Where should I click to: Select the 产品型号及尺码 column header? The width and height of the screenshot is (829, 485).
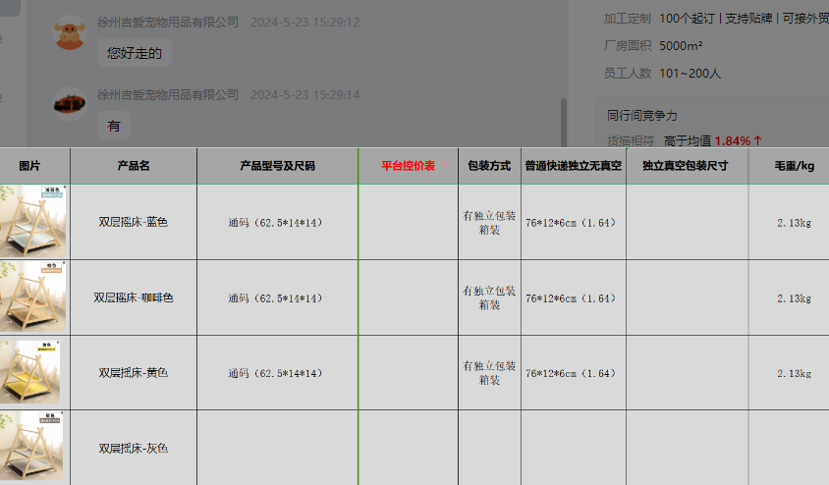coord(278,166)
